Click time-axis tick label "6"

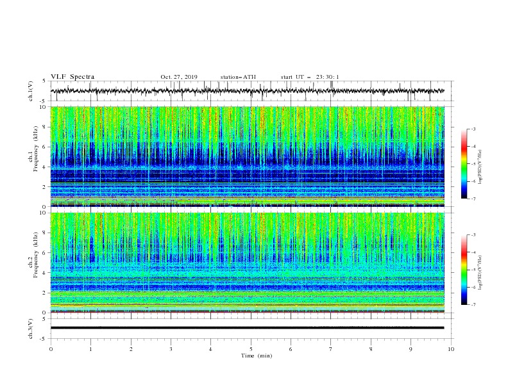(x=291, y=349)
